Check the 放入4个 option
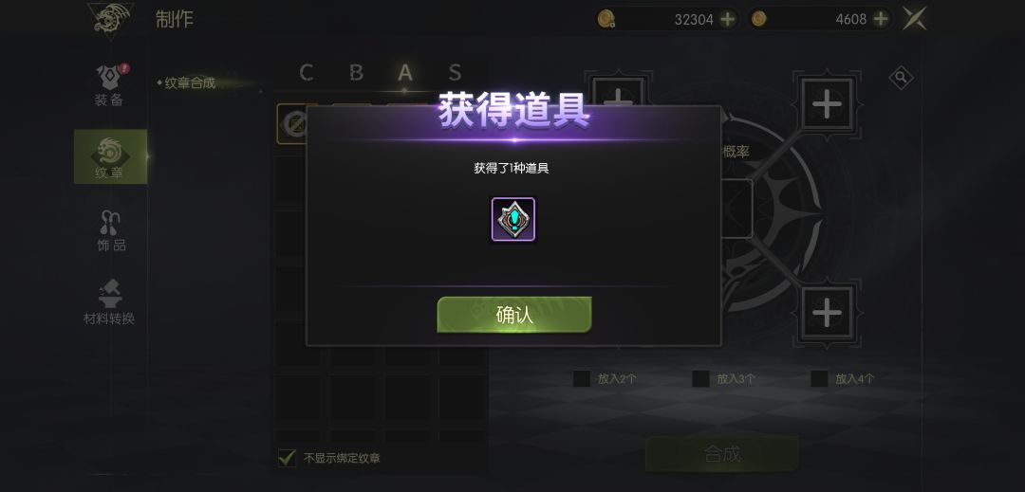1025x492 pixels. tap(819, 378)
